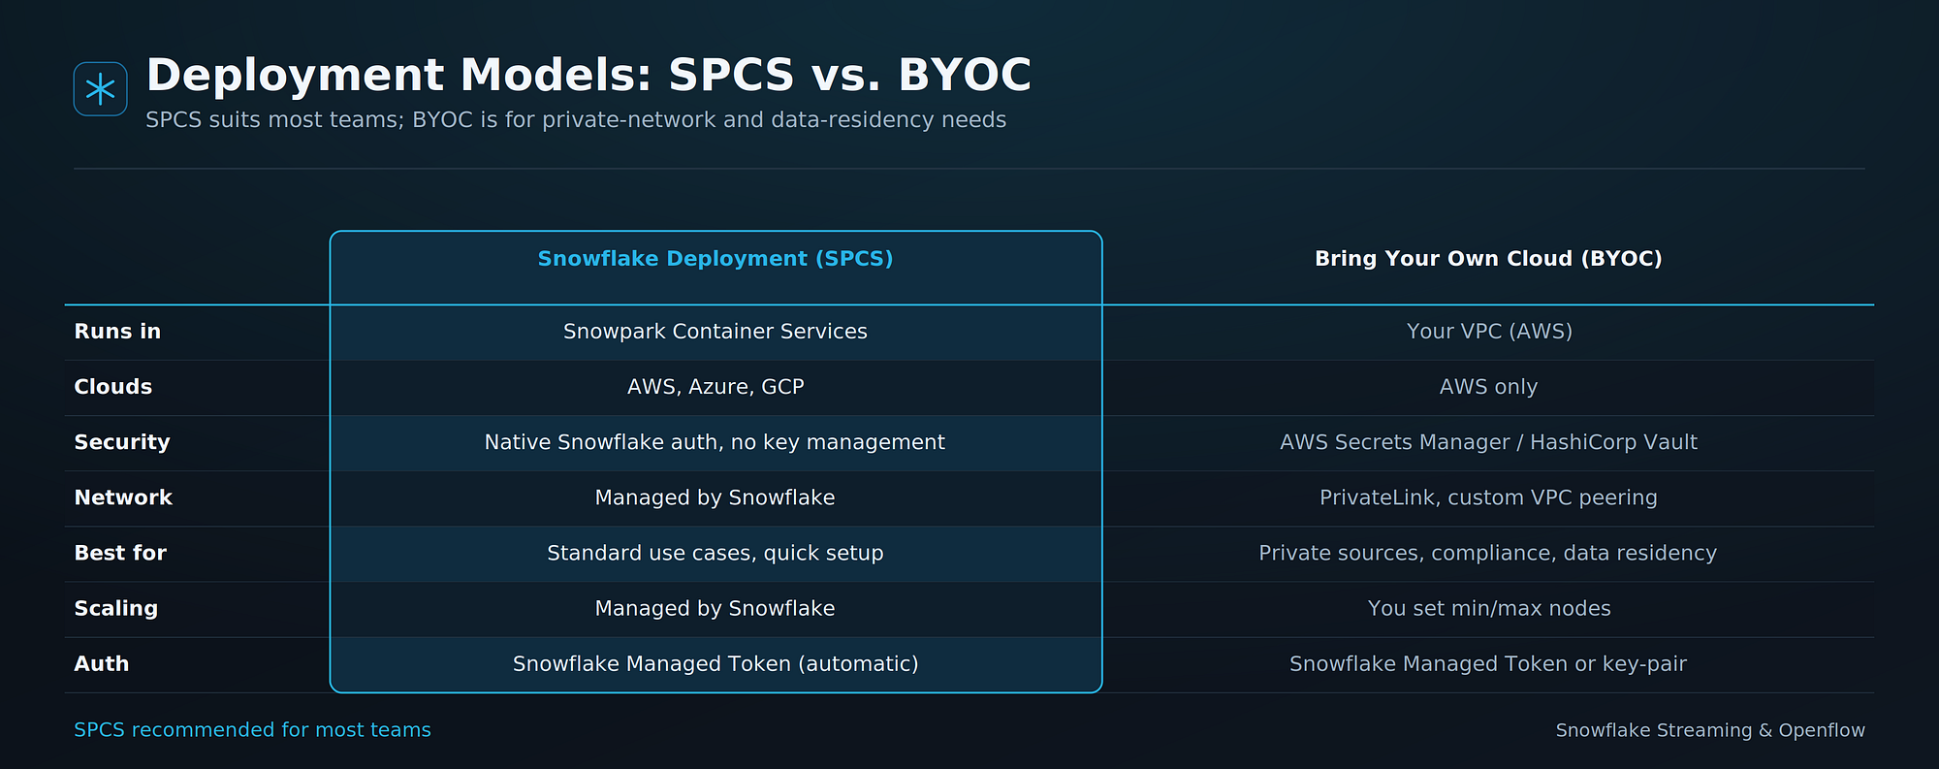Click SPCS recommended for most teams note
This screenshot has height=769, width=1939.
(252, 729)
